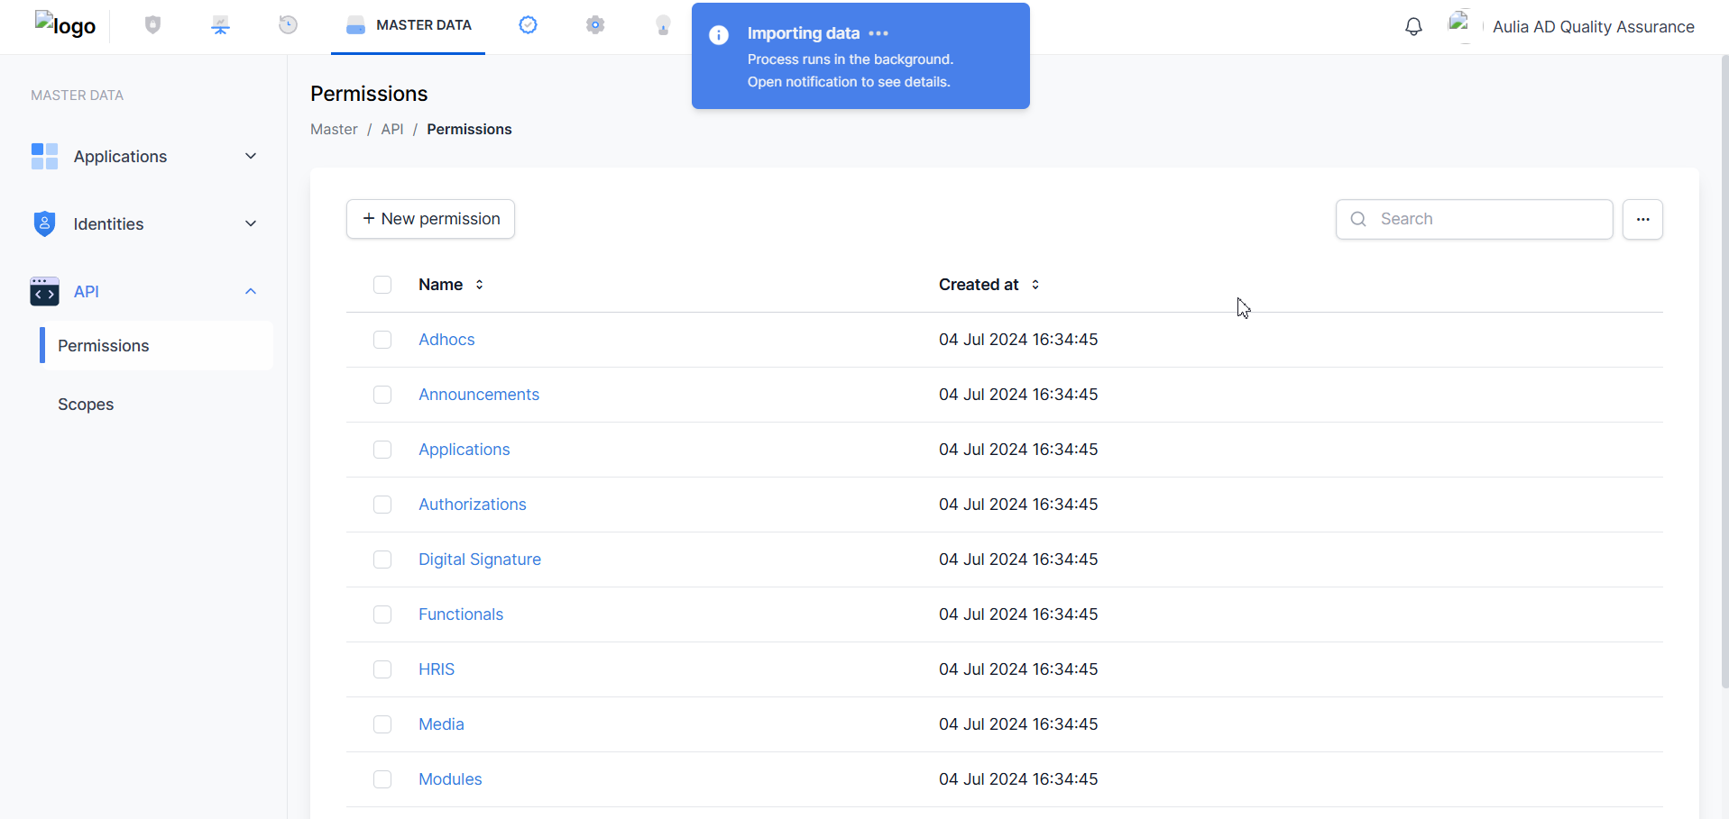The height and width of the screenshot is (819, 1729).
Task: Open the more options ellipsis button
Action: click(1642, 219)
